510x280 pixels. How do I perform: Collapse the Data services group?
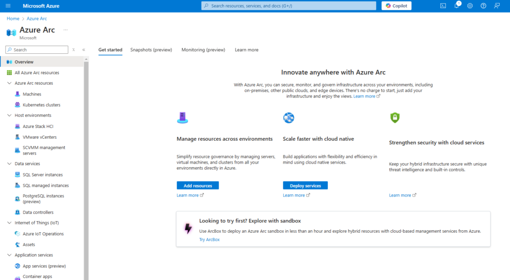point(9,164)
